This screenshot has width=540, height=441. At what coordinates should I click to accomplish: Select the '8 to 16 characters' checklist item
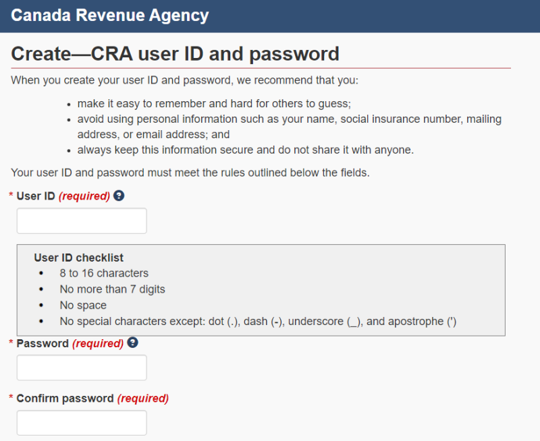(104, 273)
